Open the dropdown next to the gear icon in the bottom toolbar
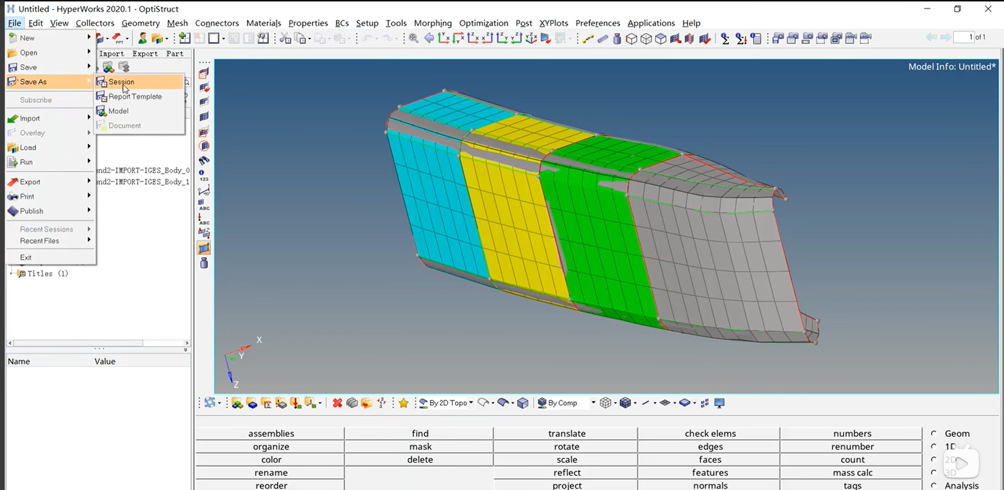 [219, 403]
